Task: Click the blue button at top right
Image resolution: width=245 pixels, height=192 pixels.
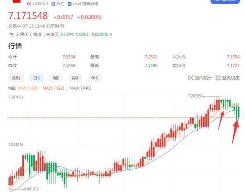Action: (225, 2)
